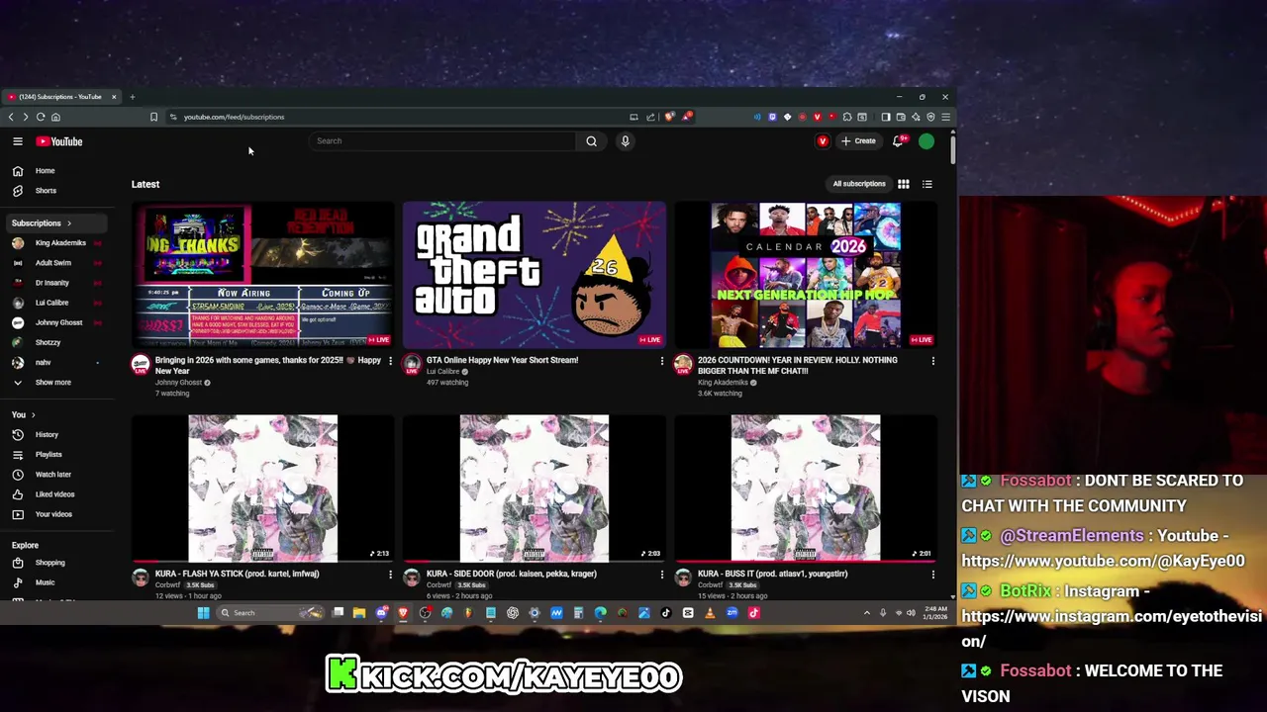The image size is (1267, 712).
Task: Open Johnny Ghosst channel avatar under first video
Action: [x=141, y=364]
